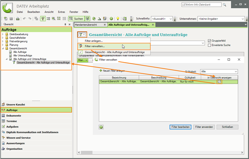Choose 'Filter anlegen...' menu entry

click(114, 41)
